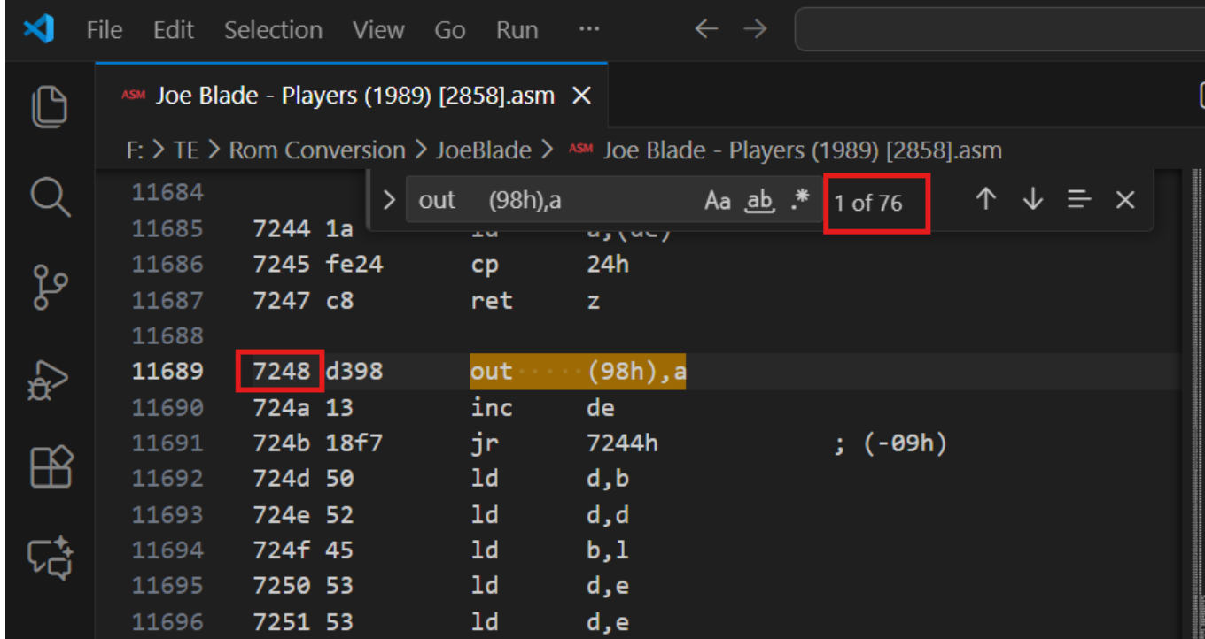This screenshot has width=1205, height=639.
Task: Click the ret instruction on line 11687
Action: (x=492, y=300)
